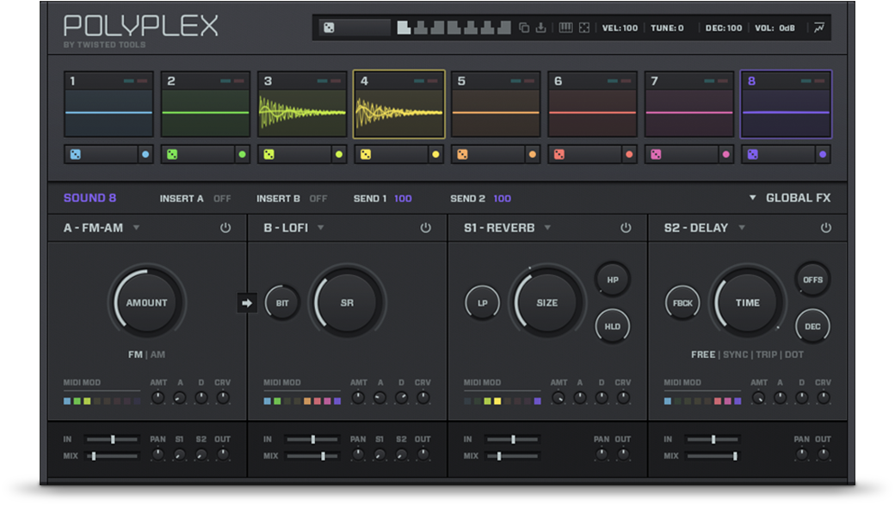Click the global randomize dice in top bar

pyautogui.click(x=330, y=28)
